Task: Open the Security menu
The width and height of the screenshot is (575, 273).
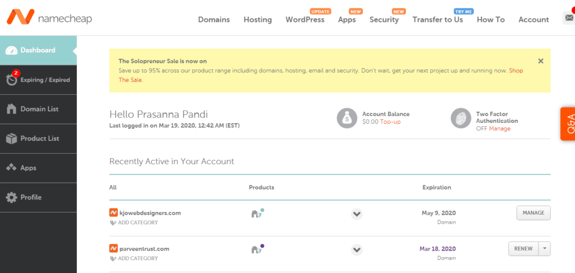Action: coord(384,20)
